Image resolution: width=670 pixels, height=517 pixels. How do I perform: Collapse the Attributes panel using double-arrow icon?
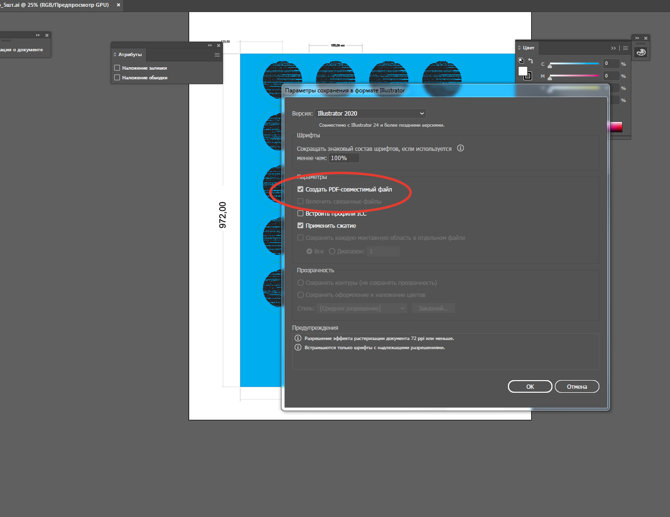[x=210, y=45]
